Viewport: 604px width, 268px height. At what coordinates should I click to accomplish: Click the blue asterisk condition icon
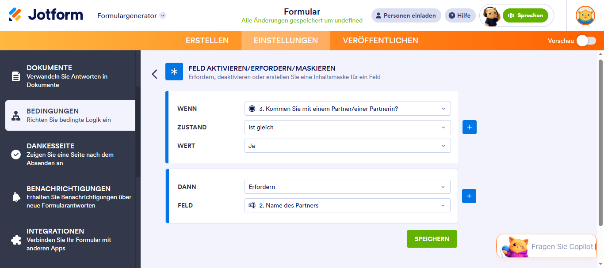point(174,72)
